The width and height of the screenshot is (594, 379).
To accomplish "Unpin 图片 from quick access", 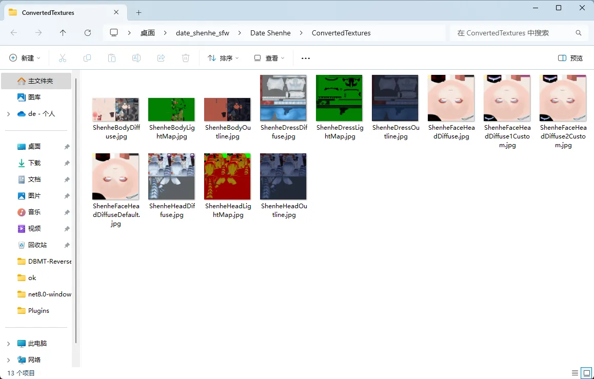I will 67,196.
